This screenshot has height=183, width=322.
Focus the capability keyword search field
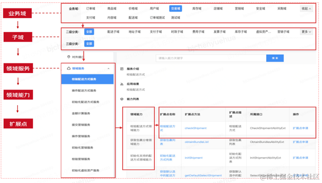(211, 58)
